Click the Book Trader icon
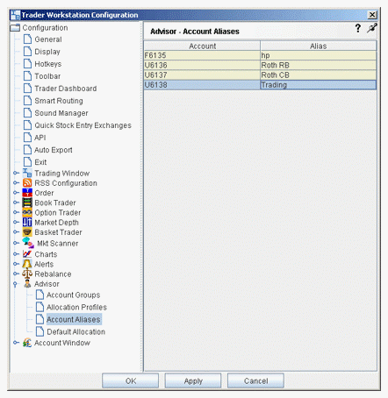The image size is (388, 398). tap(27, 203)
